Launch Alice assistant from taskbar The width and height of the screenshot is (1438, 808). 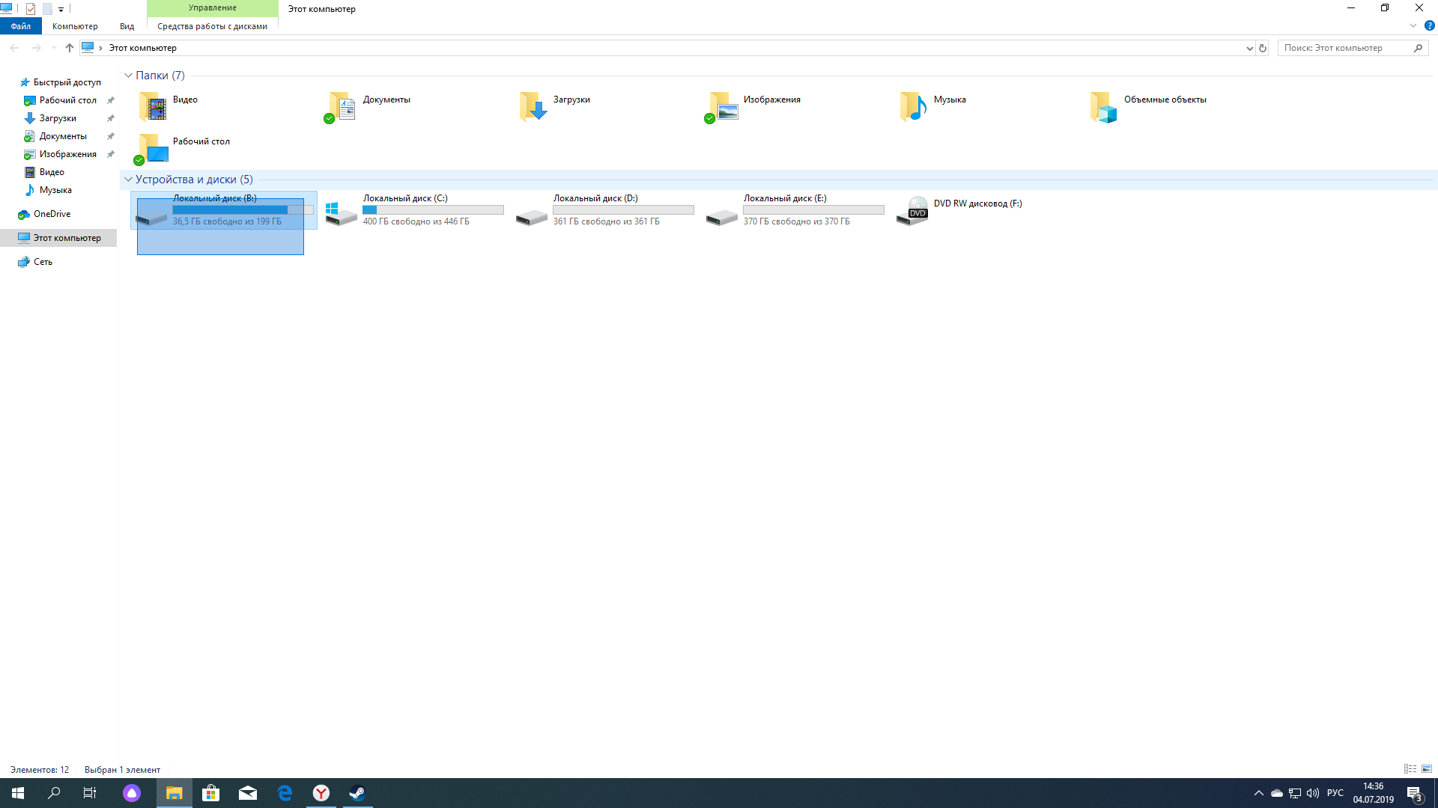(x=132, y=793)
